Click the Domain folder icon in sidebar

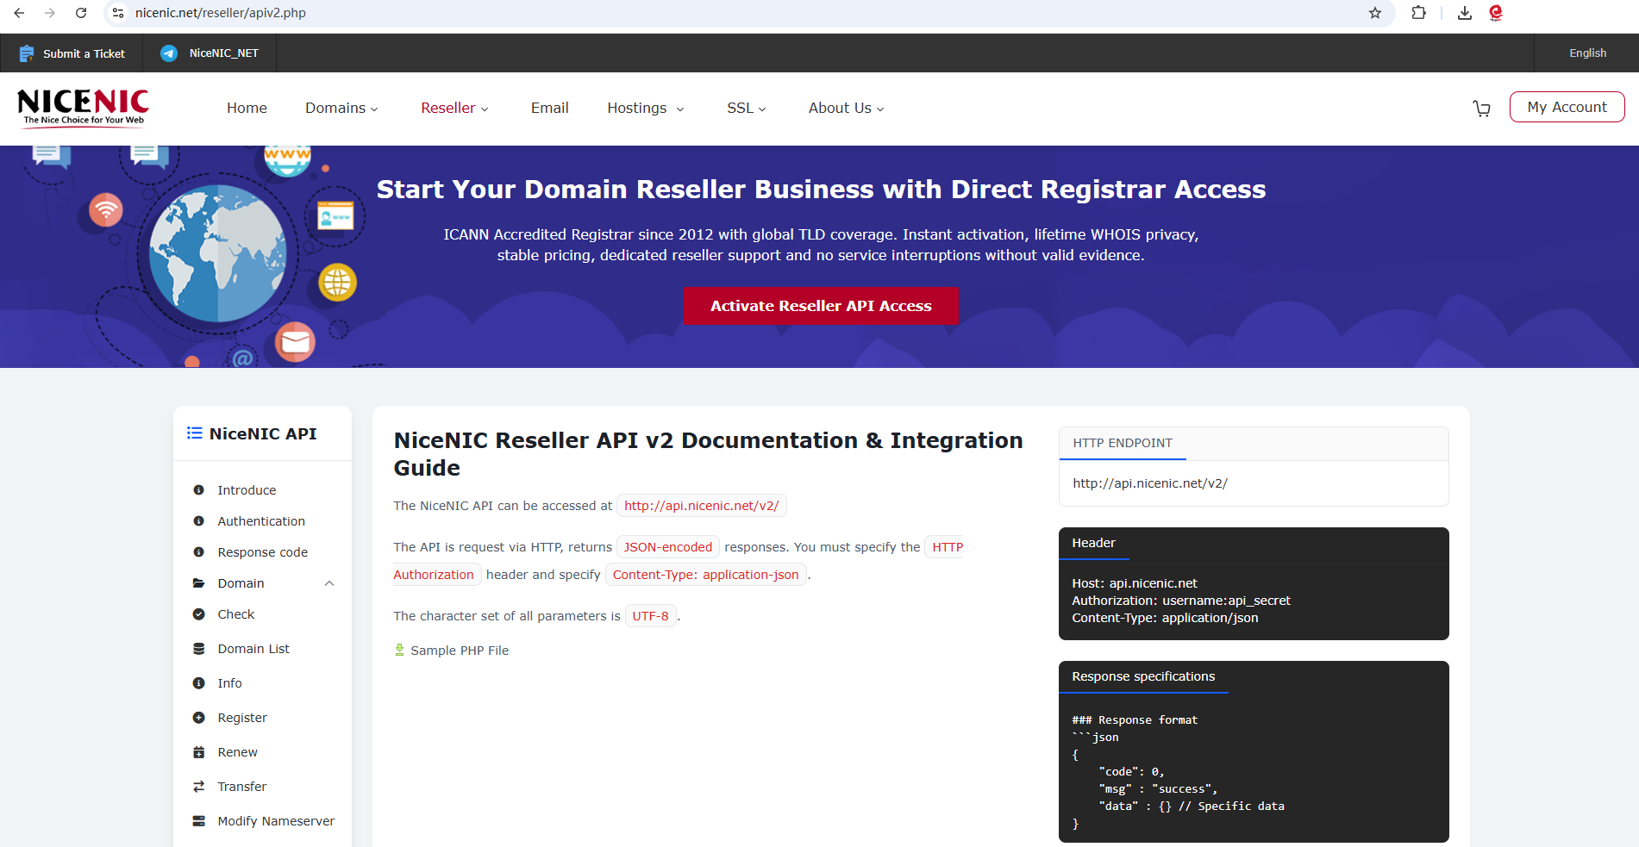pyautogui.click(x=199, y=583)
